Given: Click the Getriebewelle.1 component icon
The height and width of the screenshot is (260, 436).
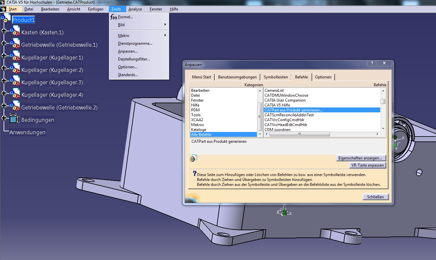Looking at the screenshot, I should 15,44.
